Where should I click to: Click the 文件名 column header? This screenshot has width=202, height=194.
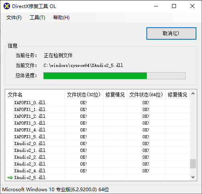(35, 95)
